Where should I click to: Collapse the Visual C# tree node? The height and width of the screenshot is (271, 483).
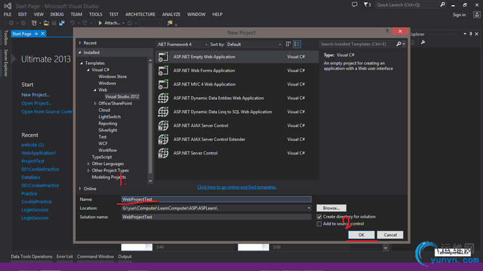point(88,70)
